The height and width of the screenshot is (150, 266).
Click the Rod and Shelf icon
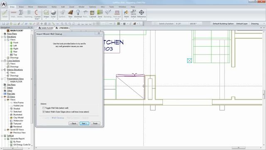[x=117, y=15]
